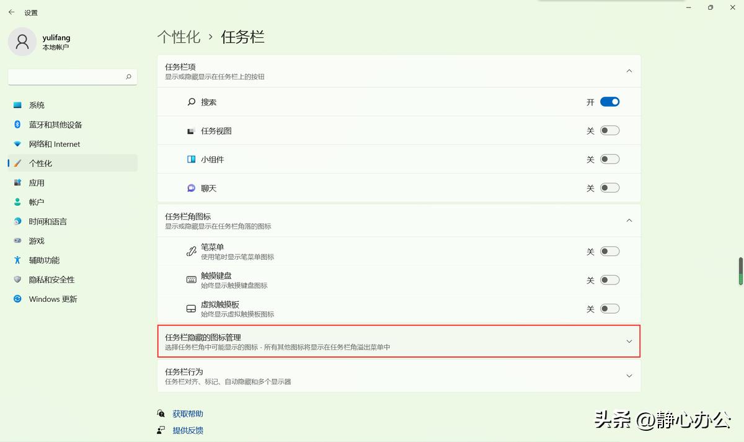Expand the 任务栏行为 section
Screen dimensions: 744x442
coord(629,375)
